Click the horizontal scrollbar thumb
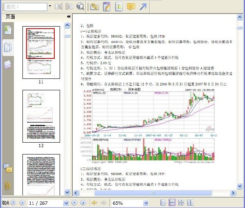 153,193
